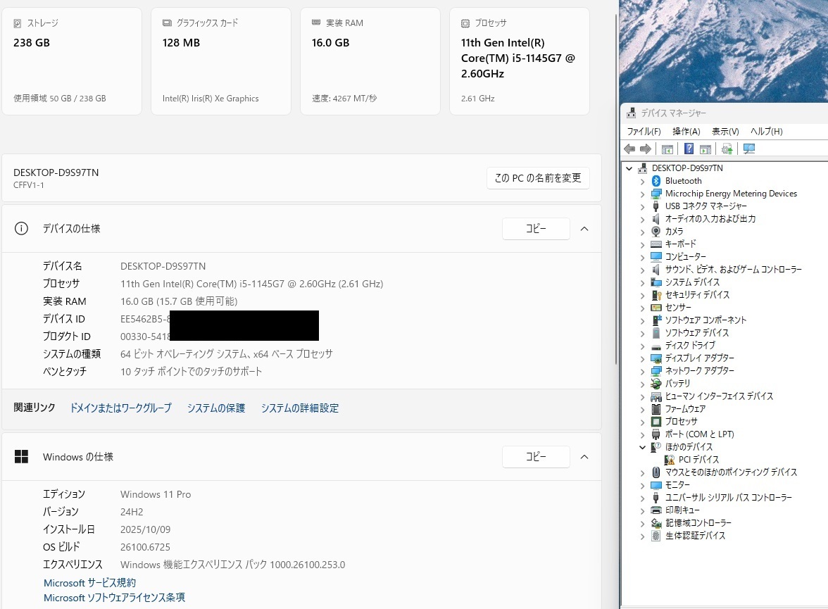The image size is (828, 609).
Task: Click the PCI デバイス warning icon
Action: (x=669, y=460)
